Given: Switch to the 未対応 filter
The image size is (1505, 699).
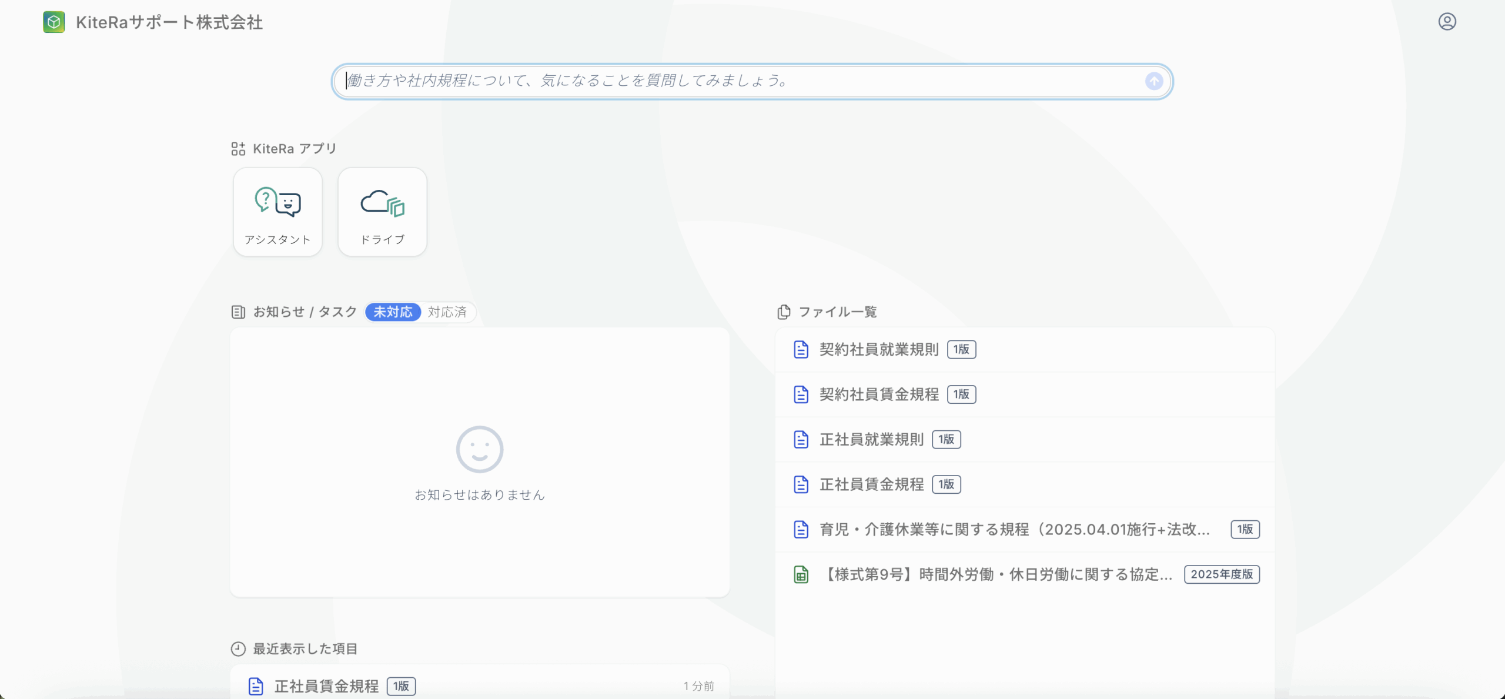Looking at the screenshot, I should [x=393, y=312].
